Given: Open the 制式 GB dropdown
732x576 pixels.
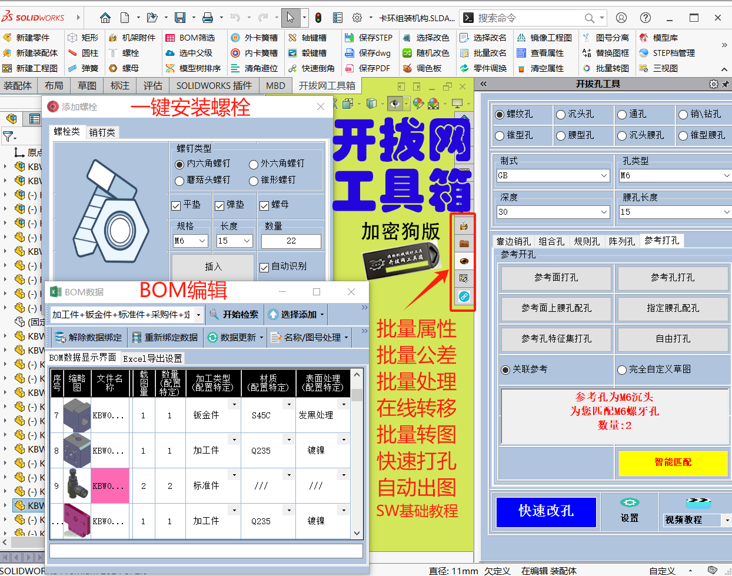Looking at the screenshot, I should [x=552, y=175].
